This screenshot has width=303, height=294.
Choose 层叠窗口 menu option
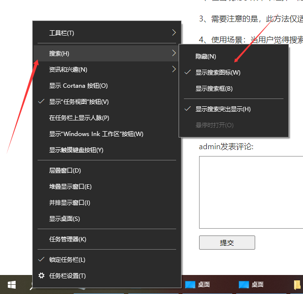65,171
